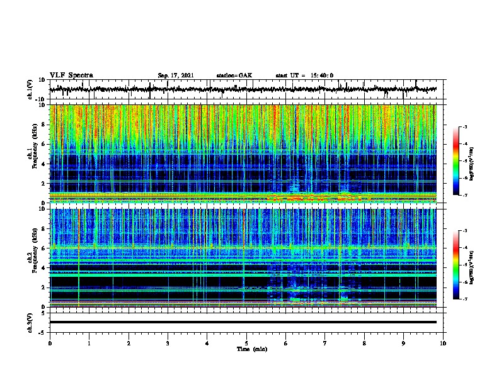
Task: Click the 6 kHz tick on ch.2 spectrogram
Action: [x=43, y=248]
